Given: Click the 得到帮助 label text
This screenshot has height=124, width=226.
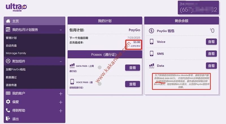Looking at the screenshot, I should 19,110.
